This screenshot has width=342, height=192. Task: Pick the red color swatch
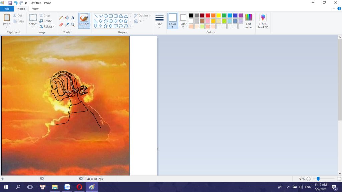208,16
